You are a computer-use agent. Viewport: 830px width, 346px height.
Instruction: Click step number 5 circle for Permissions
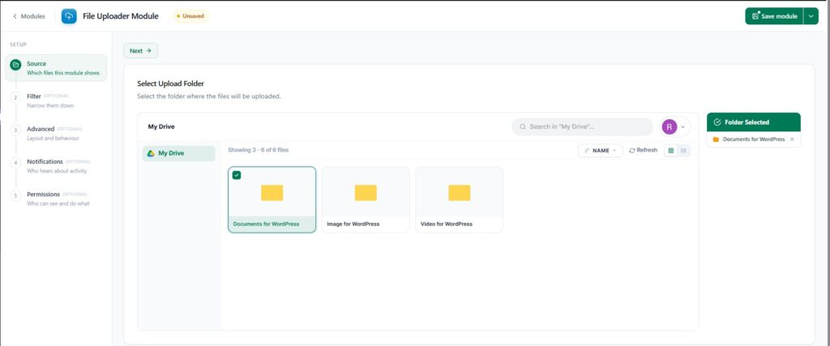point(16,196)
